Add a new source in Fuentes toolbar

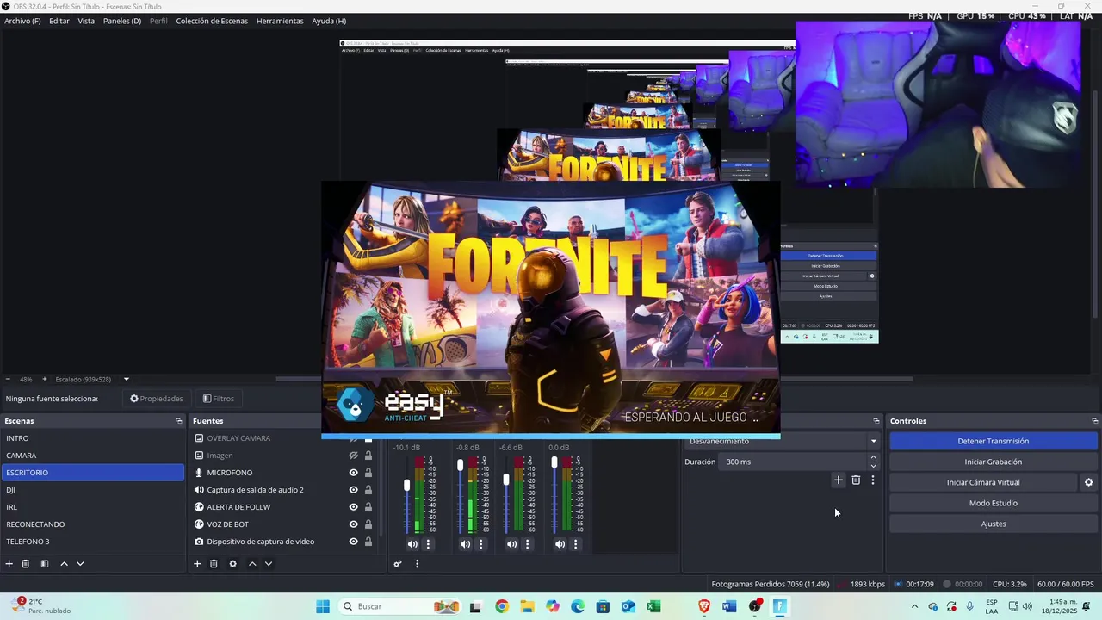click(197, 564)
